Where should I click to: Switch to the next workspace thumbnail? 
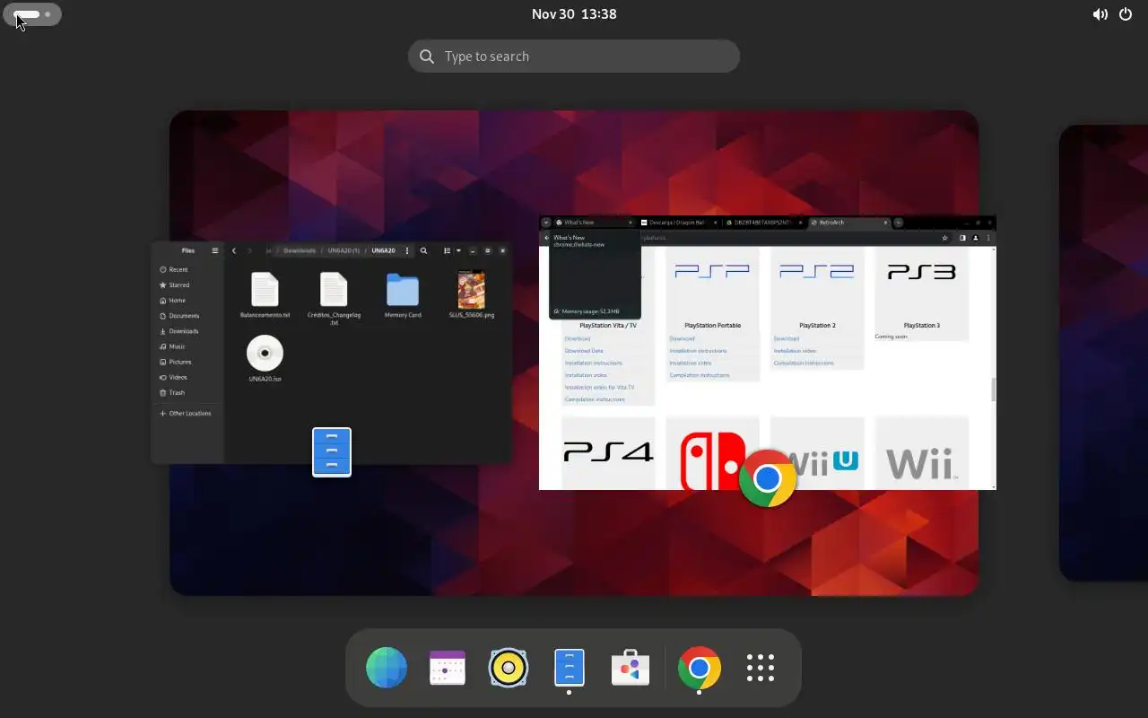1103,353
